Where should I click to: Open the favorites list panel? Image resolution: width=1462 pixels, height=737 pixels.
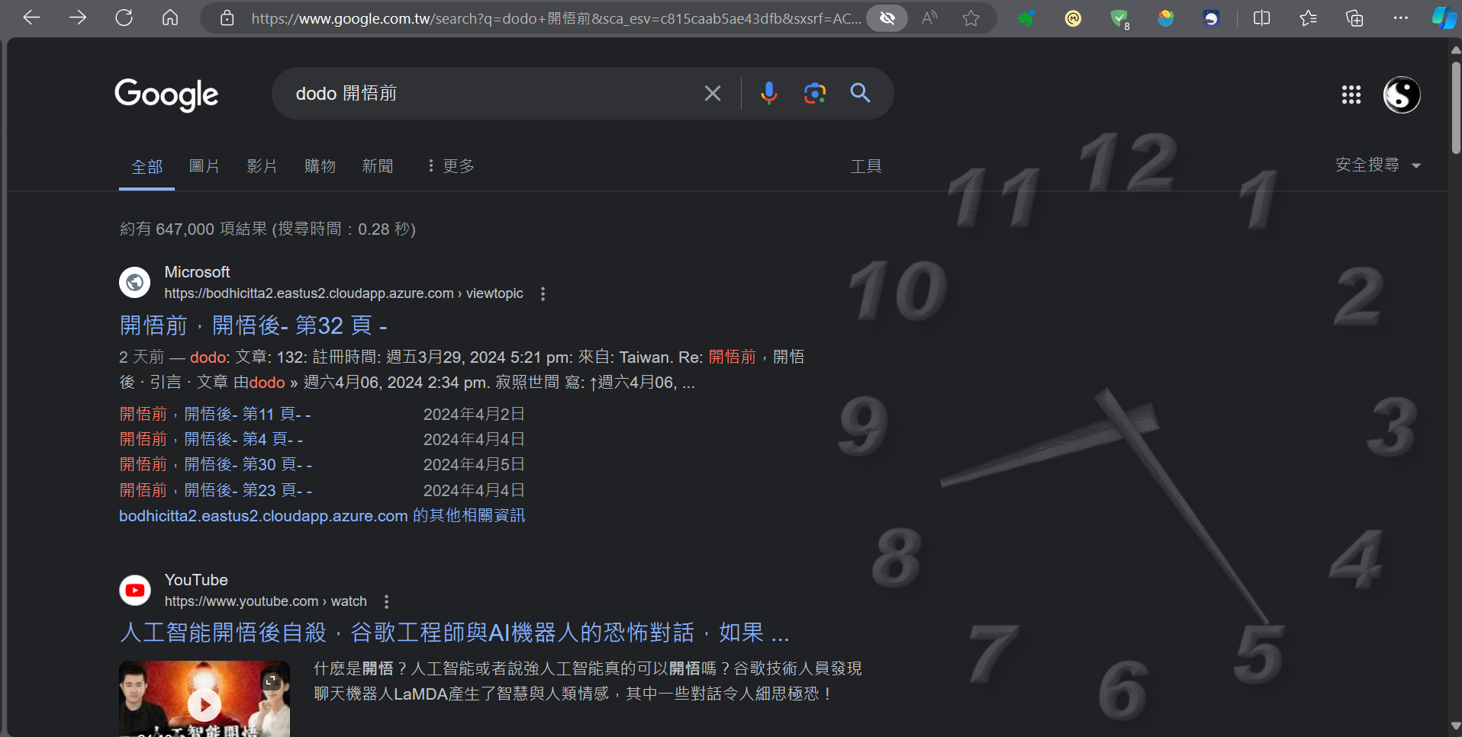pyautogui.click(x=1308, y=18)
